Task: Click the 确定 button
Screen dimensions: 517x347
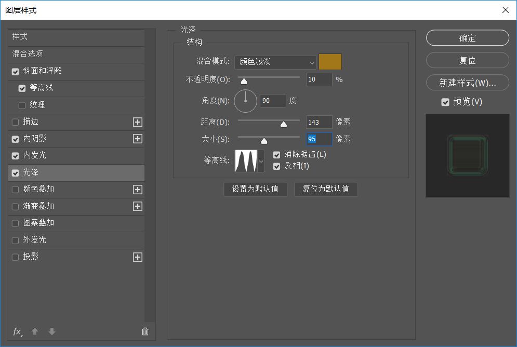Action: click(x=467, y=38)
